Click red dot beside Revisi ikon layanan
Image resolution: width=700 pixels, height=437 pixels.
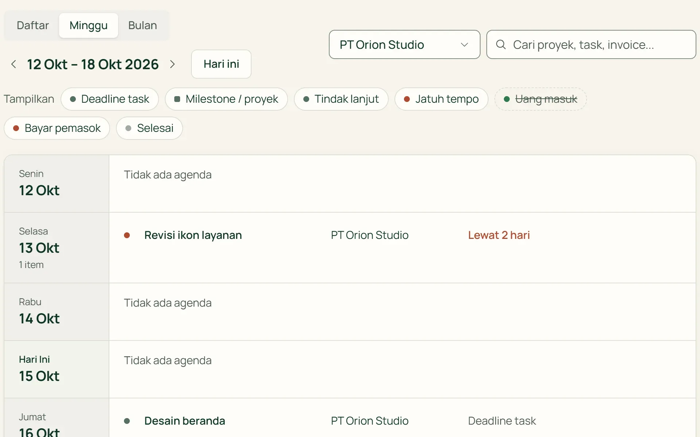[127, 235]
